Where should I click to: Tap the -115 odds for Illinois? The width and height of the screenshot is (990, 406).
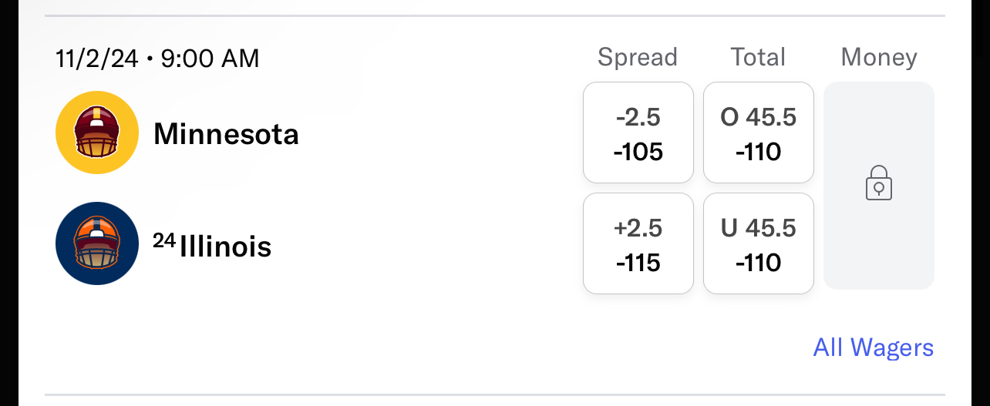pyautogui.click(x=638, y=263)
